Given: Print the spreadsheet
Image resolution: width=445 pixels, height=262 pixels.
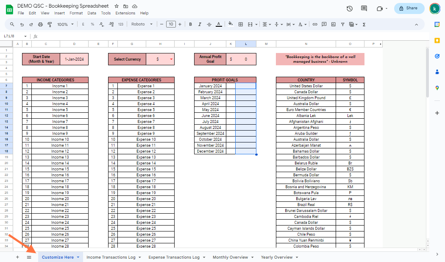Looking at the screenshot, I should tap(40, 25).
